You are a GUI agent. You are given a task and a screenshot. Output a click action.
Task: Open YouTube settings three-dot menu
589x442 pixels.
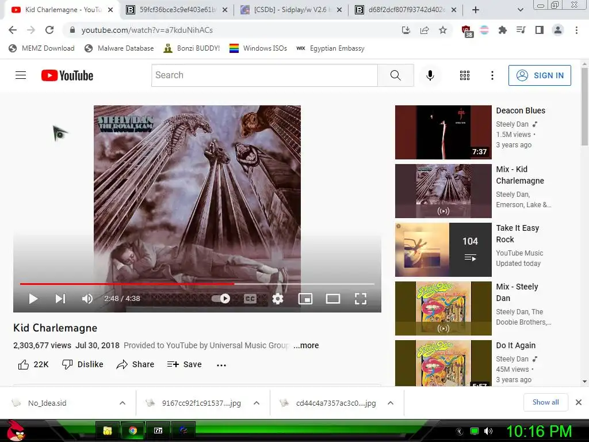click(x=492, y=75)
